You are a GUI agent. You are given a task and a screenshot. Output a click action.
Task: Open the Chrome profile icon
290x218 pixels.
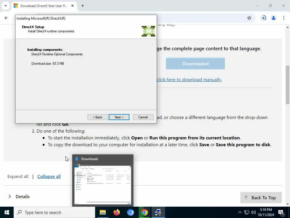(274, 18)
